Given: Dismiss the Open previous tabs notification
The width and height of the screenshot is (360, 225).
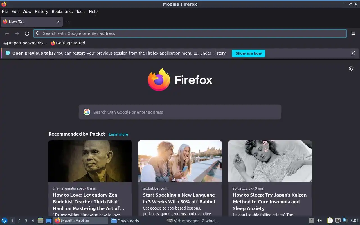Looking at the screenshot, I should [x=353, y=53].
